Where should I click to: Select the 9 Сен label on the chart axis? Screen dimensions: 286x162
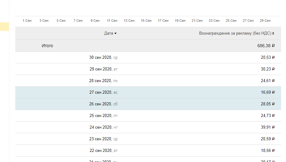click(95, 21)
